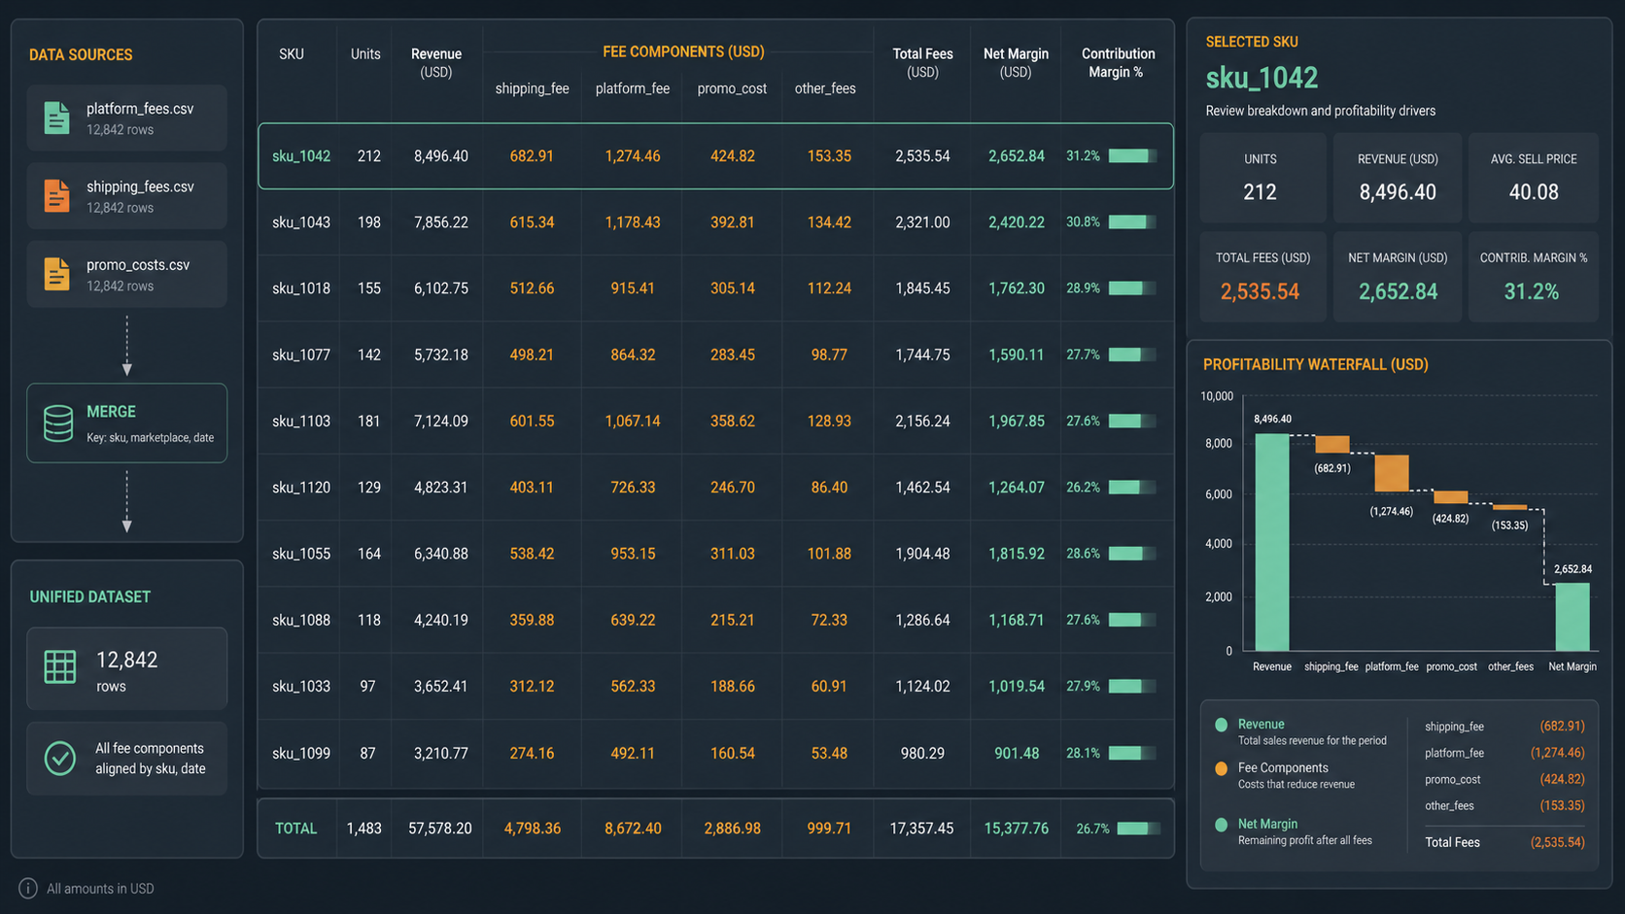Screen dimensions: 1625x914
Task: Click the TOTAL FEES (USD) summary card
Action: [1262, 277]
